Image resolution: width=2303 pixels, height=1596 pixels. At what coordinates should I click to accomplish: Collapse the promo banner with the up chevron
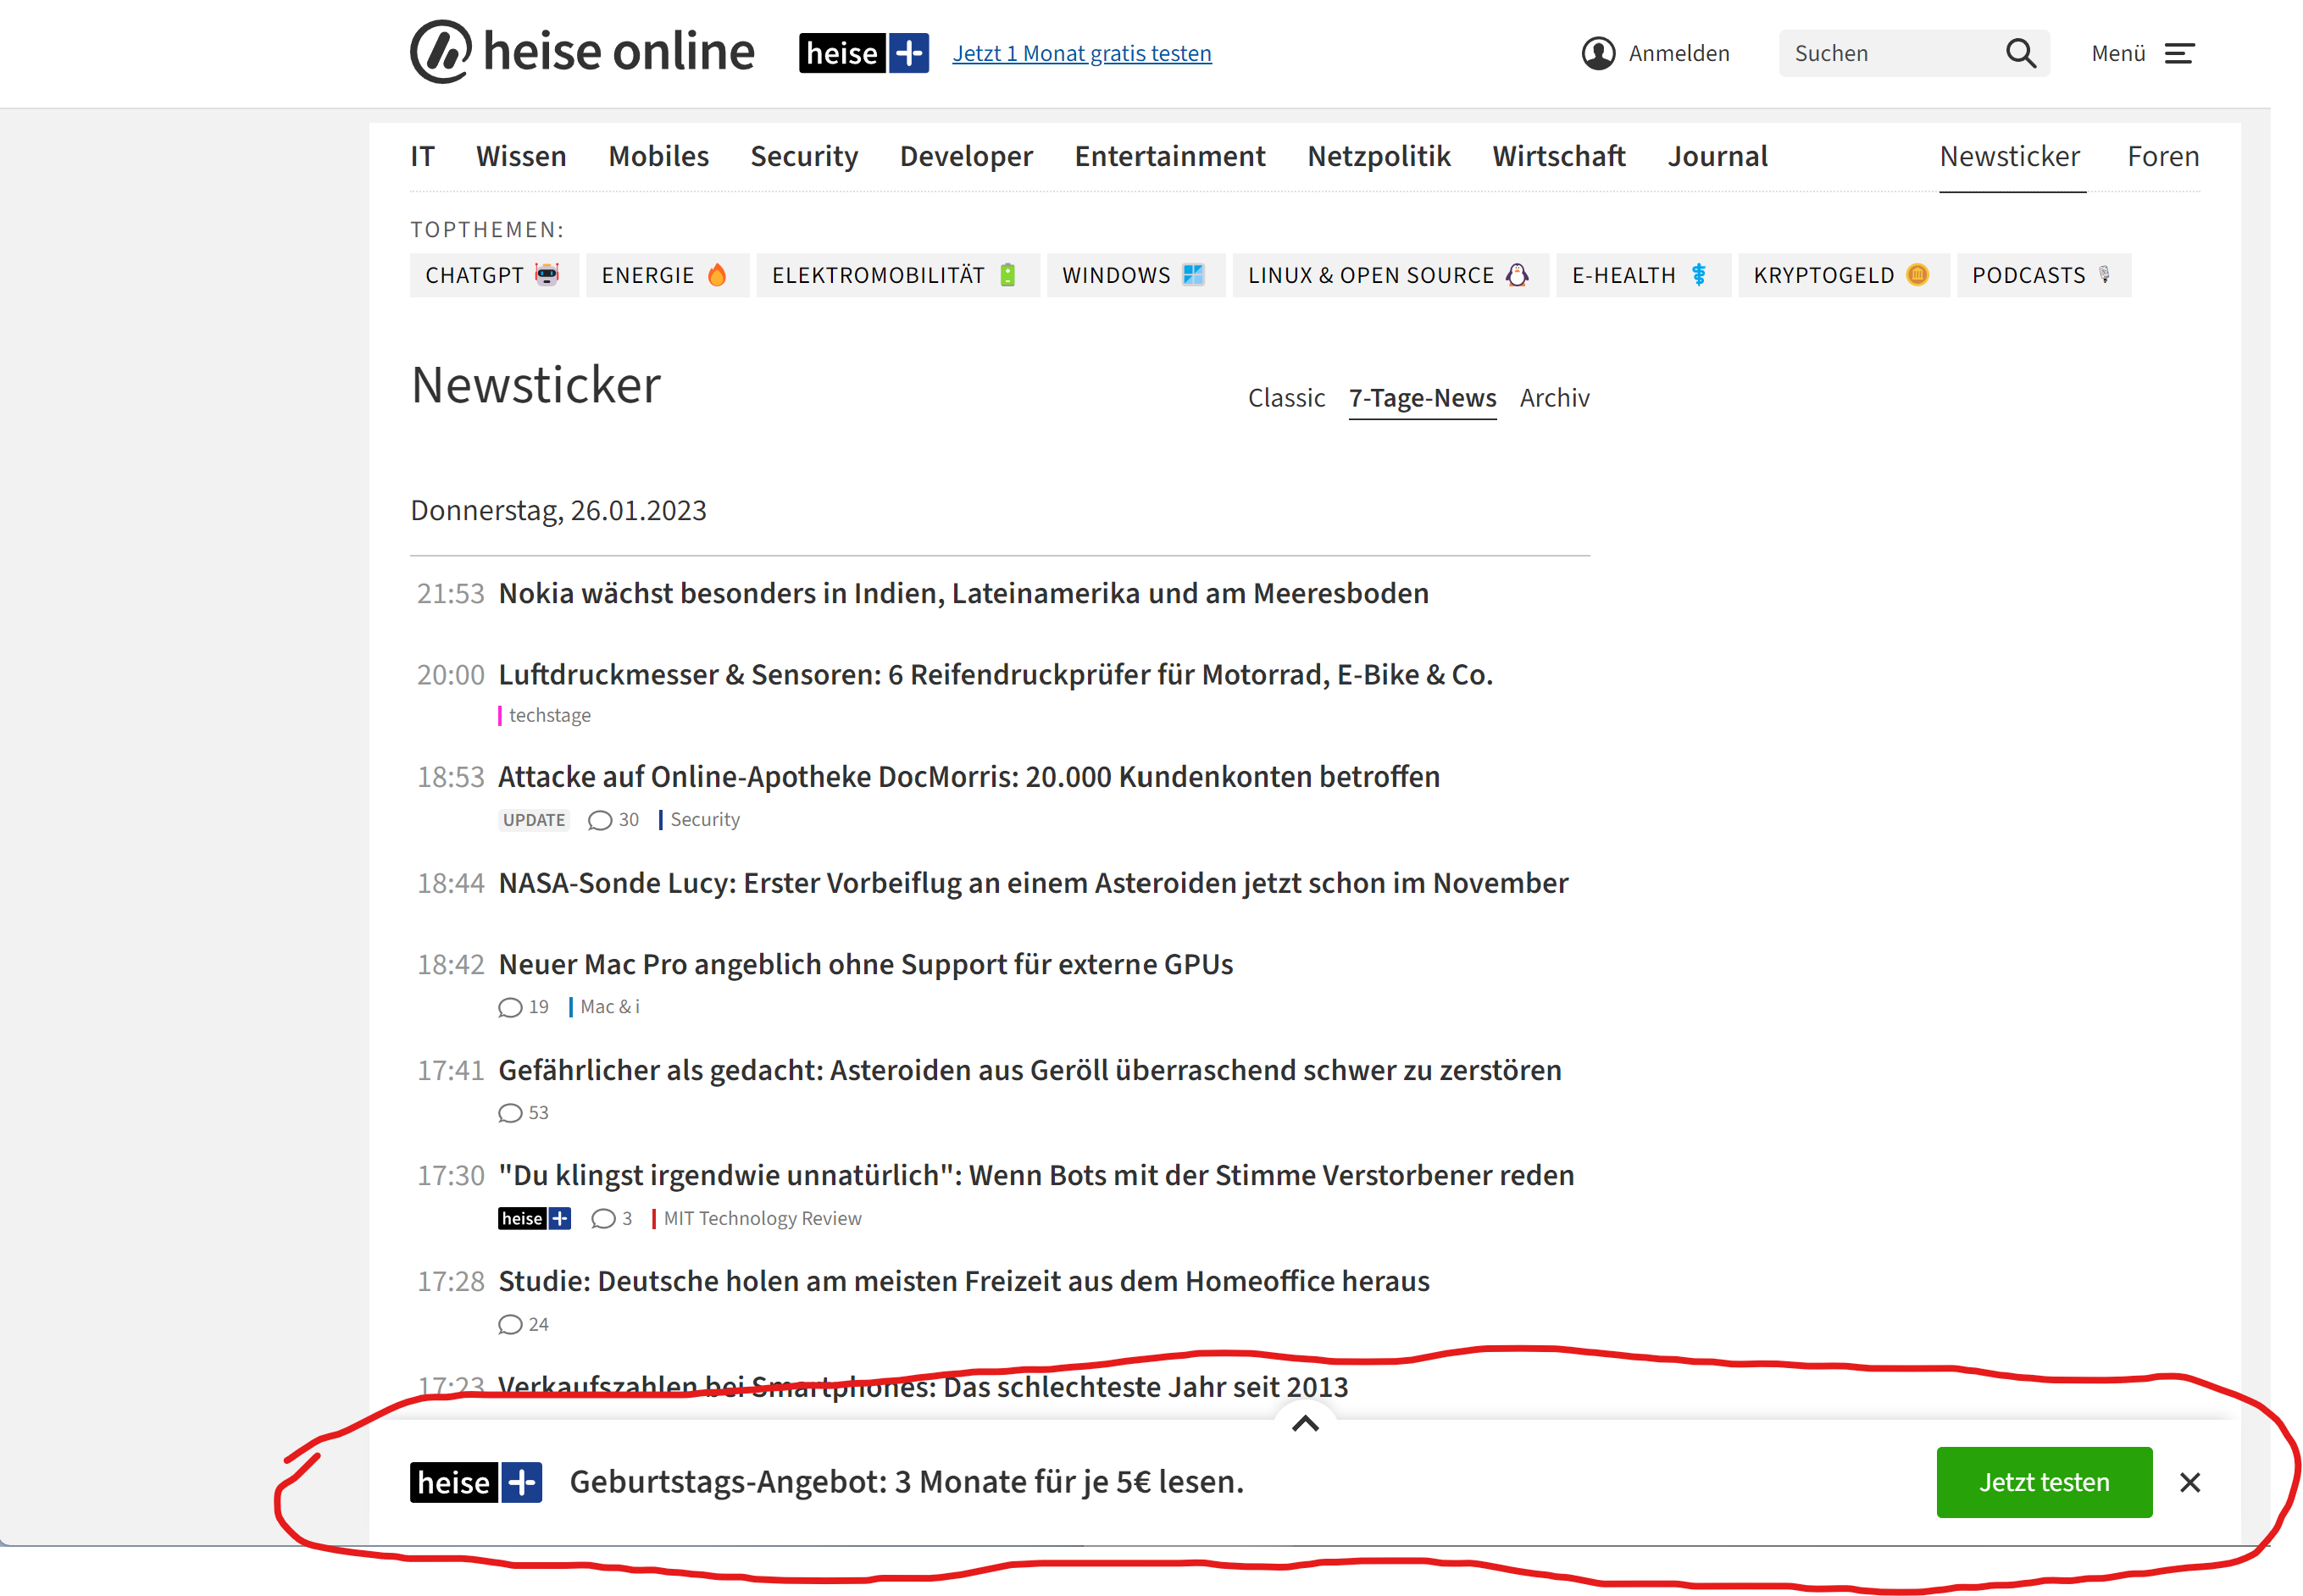1305,1424
